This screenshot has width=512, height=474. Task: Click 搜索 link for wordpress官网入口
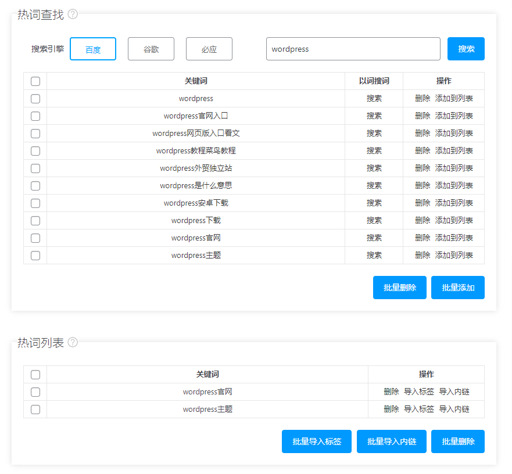(x=374, y=116)
